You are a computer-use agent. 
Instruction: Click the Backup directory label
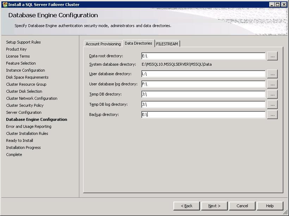tap(104, 114)
